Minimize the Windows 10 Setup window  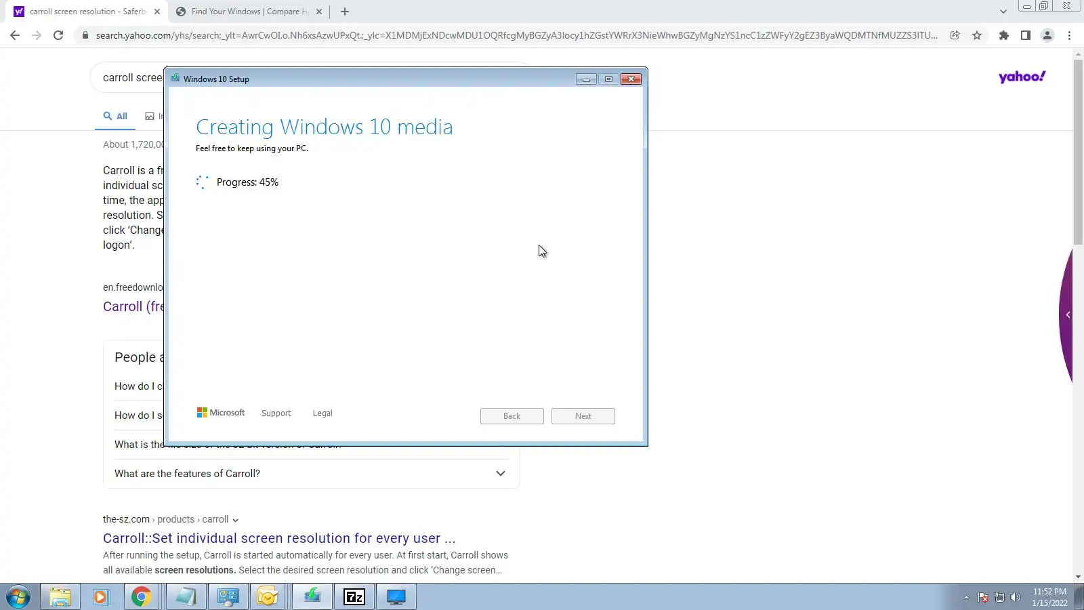point(586,79)
